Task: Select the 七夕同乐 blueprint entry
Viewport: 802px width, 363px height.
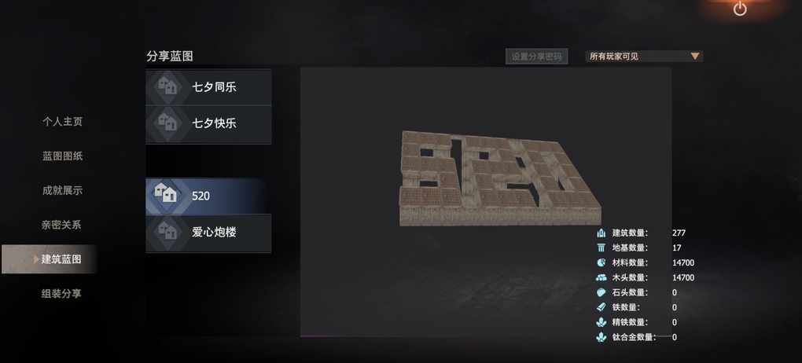Action: point(208,87)
